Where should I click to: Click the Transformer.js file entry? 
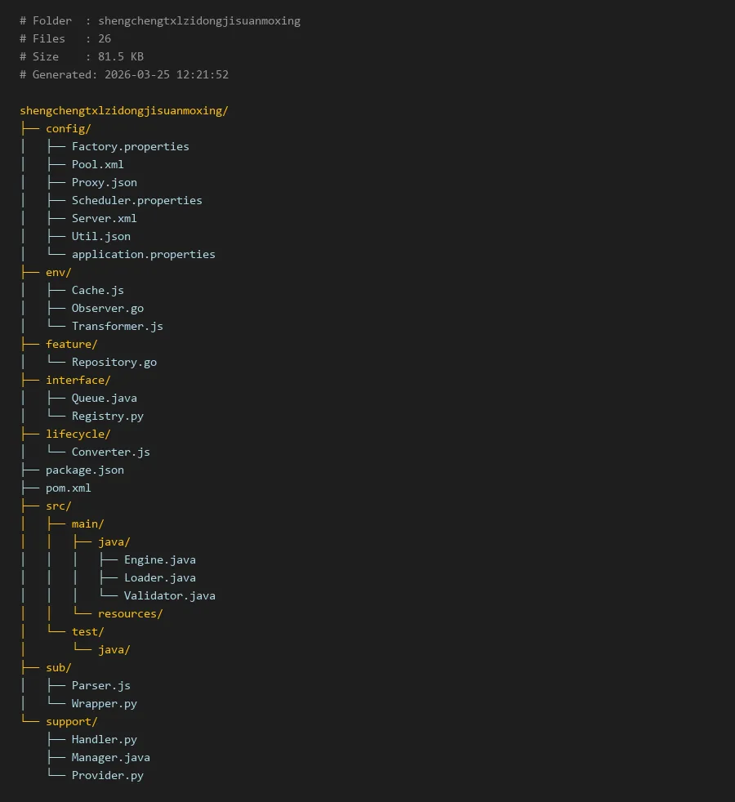coord(117,326)
